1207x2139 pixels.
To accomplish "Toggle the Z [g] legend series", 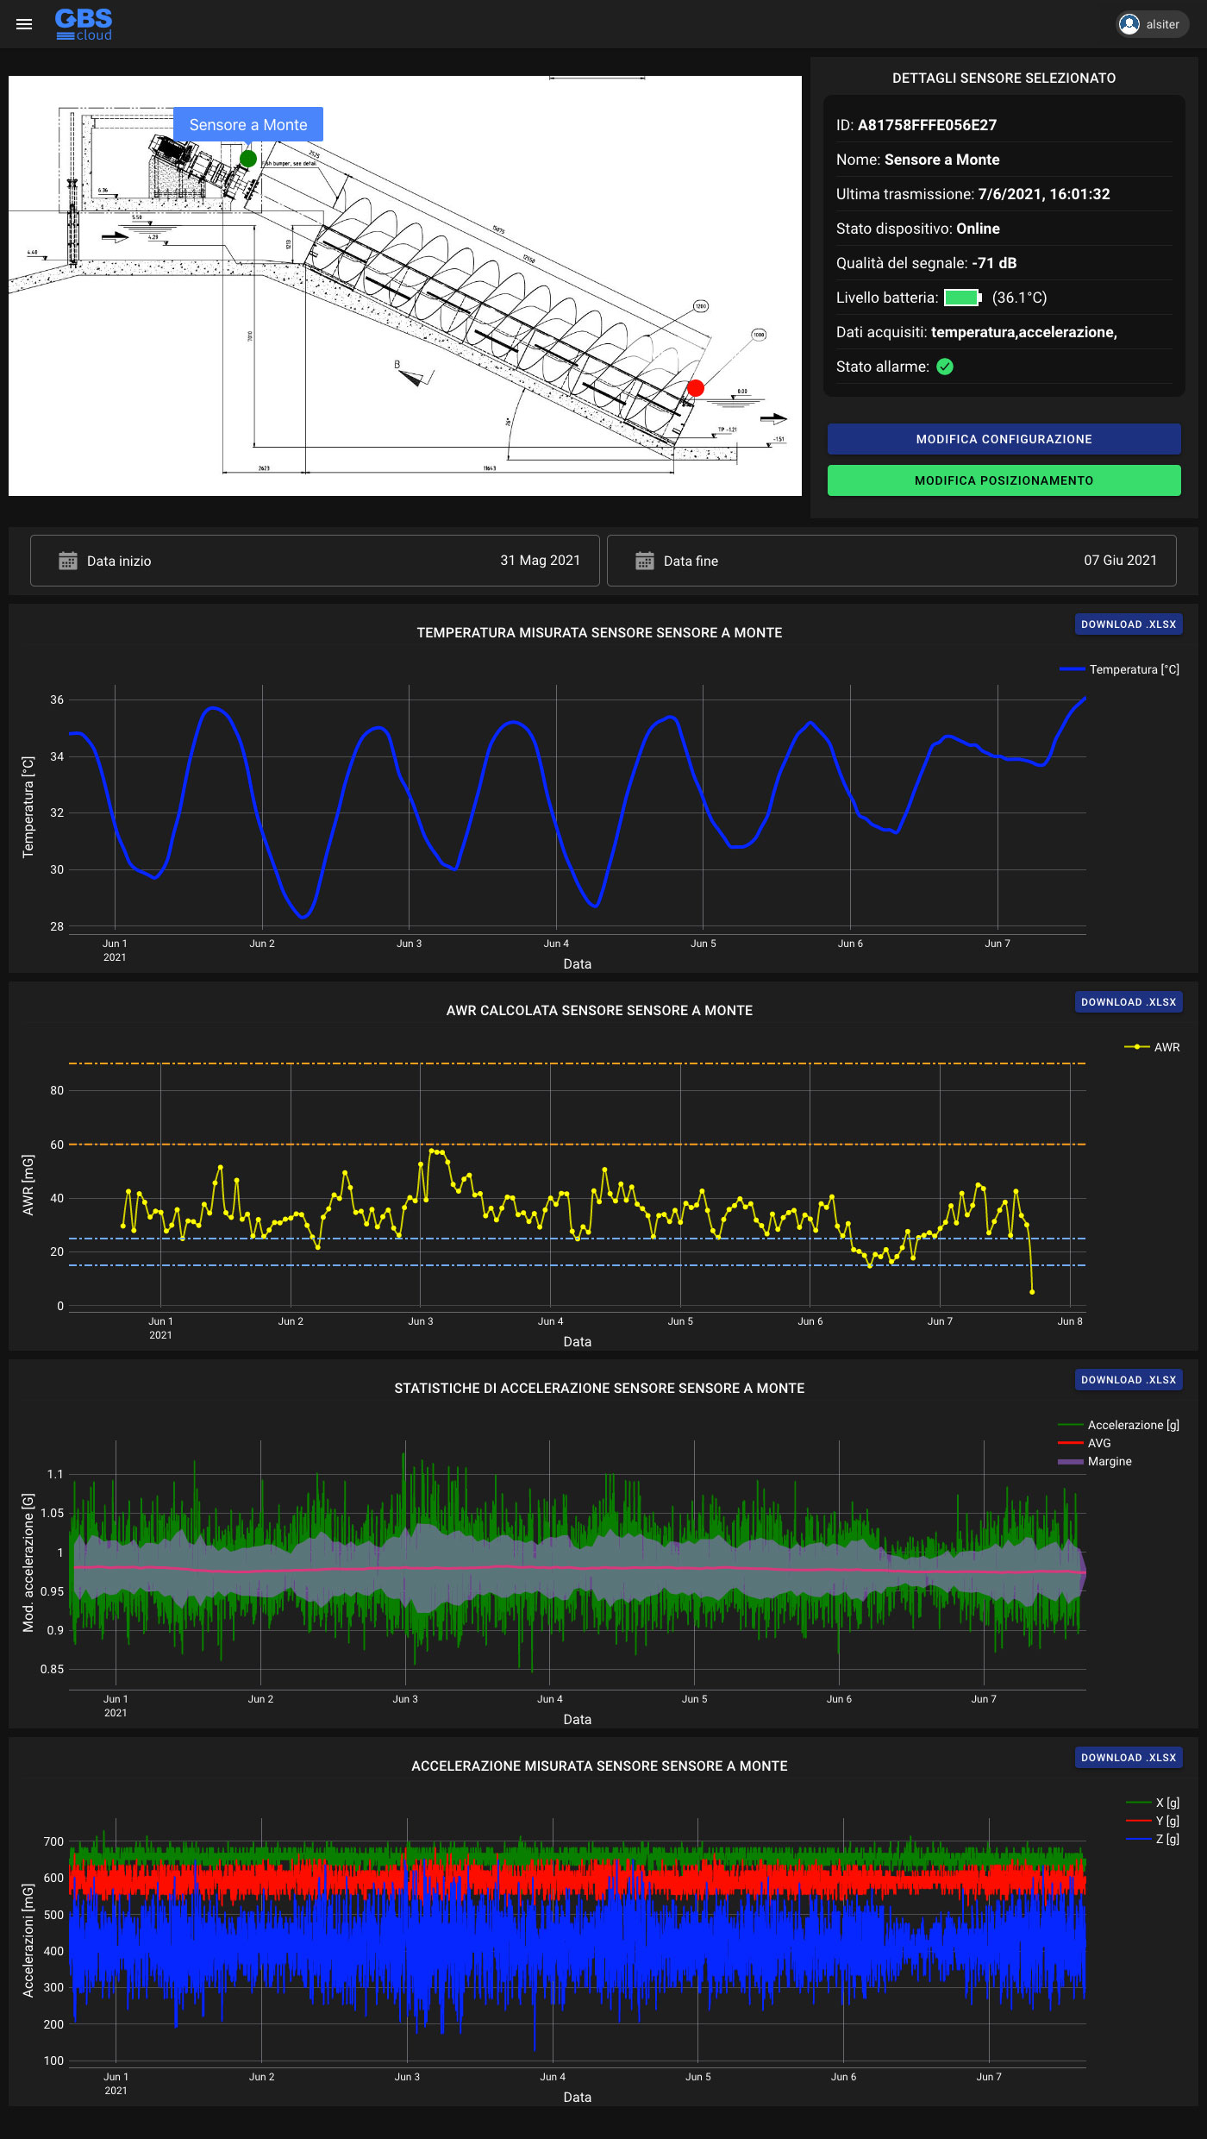I will click(1153, 1839).
